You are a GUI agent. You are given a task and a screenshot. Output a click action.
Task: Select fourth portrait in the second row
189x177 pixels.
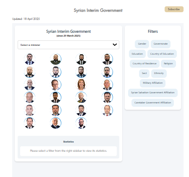pos(107,72)
